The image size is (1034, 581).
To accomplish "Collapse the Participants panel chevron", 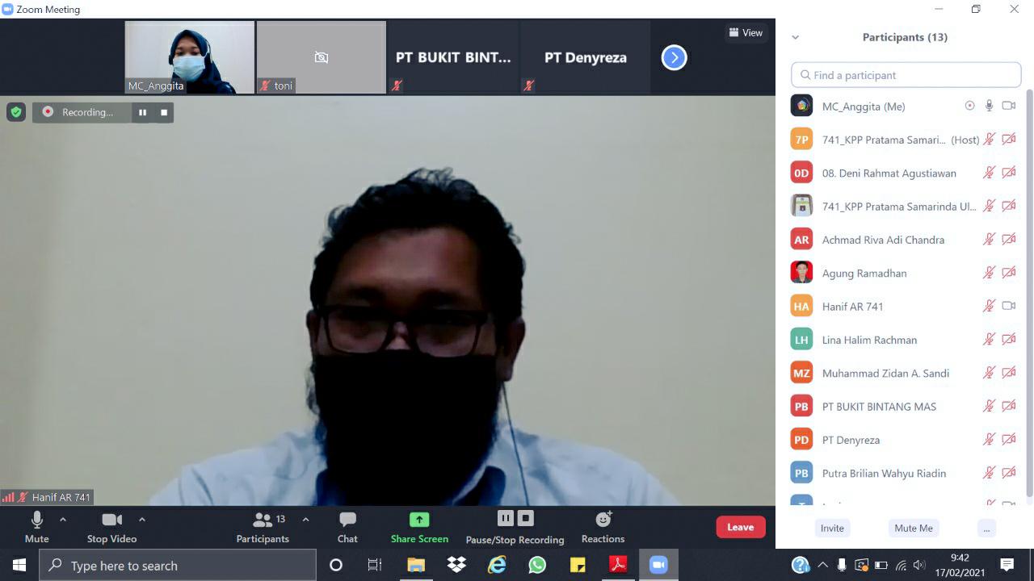I will pos(795,37).
